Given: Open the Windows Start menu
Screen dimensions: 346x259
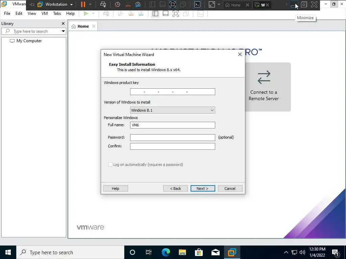Looking at the screenshot, I should click(8, 252).
